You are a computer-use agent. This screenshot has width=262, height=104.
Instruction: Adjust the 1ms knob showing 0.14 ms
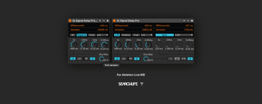[x=179, y=44]
